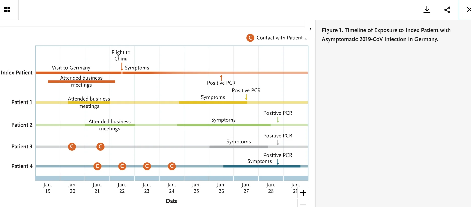This screenshot has width=471, height=207.
Task: Click the yellow Patient 1 symptoms bar
Action: pyautogui.click(x=213, y=102)
